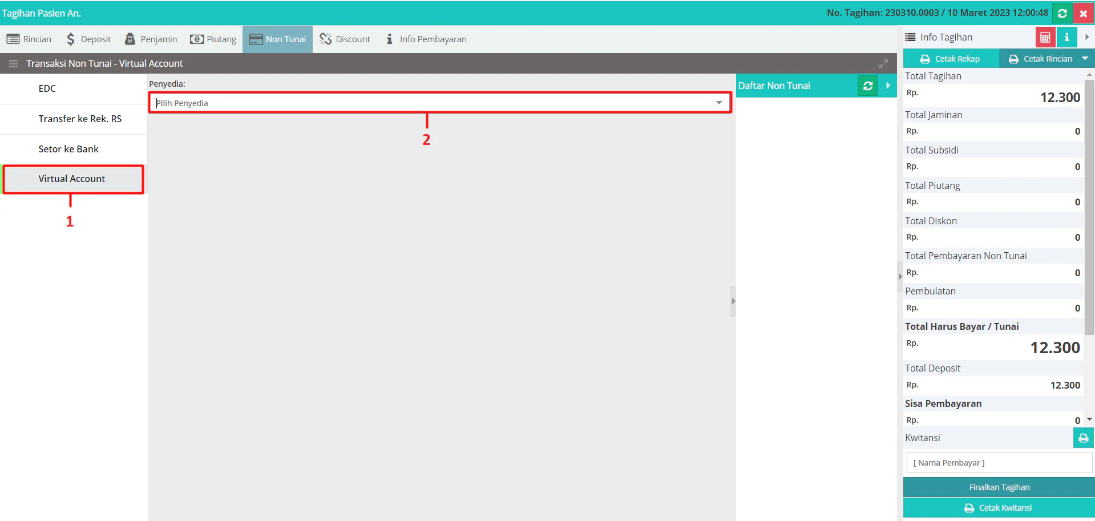Click the scrollbar up arrow in Info Tagihan
This screenshot has height=521, width=1095.
[x=1089, y=74]
